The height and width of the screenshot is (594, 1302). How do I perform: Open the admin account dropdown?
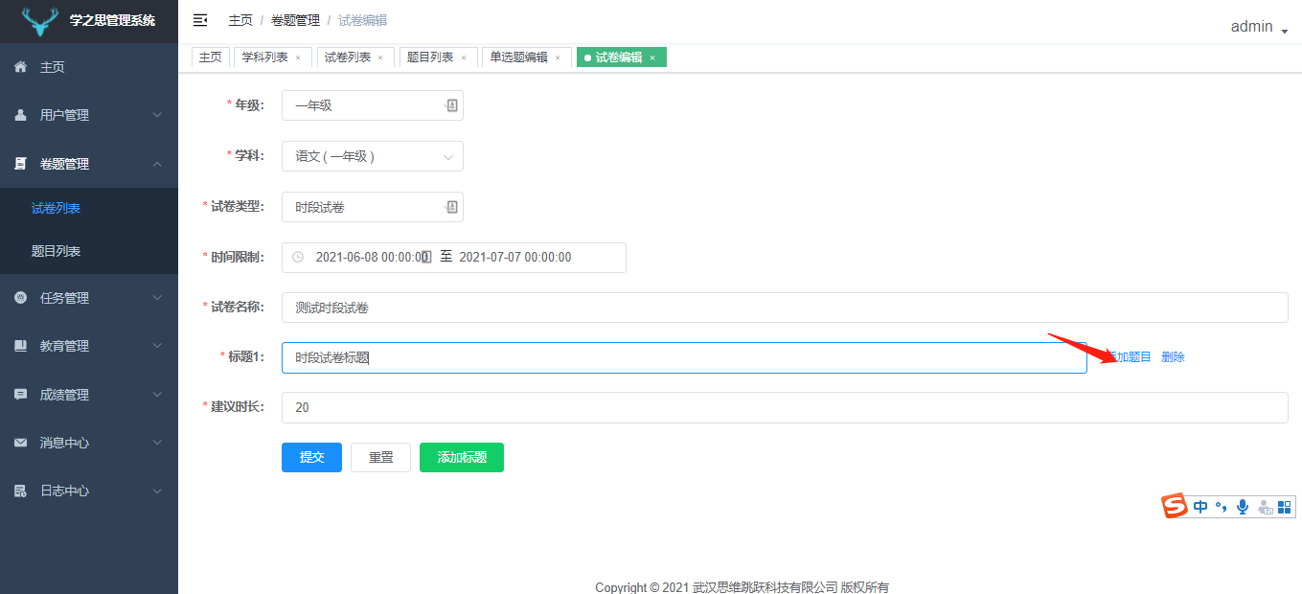[x=1252, y=26]
